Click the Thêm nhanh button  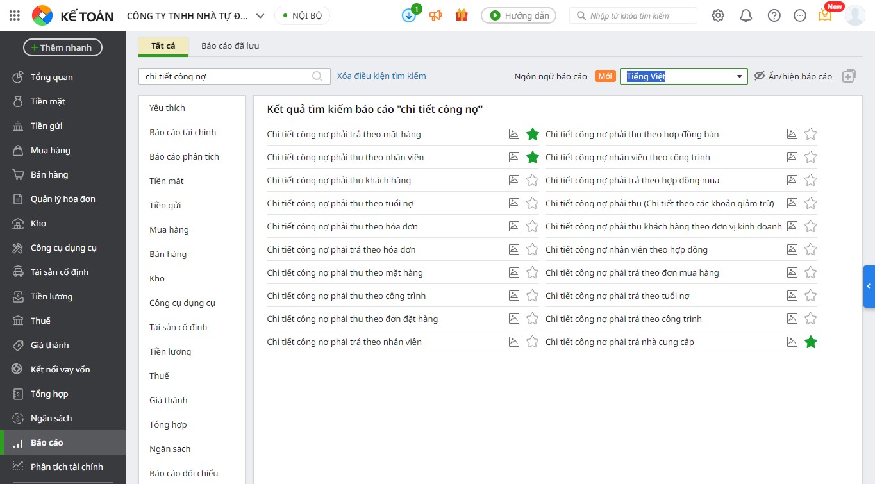click(63, 47)
